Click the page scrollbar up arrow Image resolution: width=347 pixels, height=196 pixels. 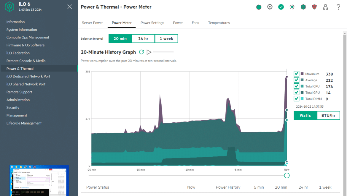point(345,33)
